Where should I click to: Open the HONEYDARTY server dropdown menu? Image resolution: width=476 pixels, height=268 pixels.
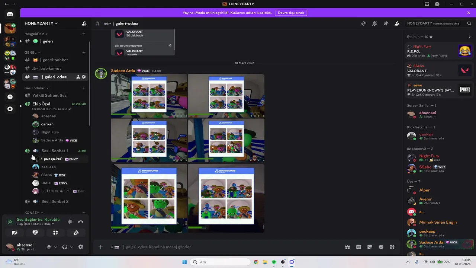tap(41, 23)
